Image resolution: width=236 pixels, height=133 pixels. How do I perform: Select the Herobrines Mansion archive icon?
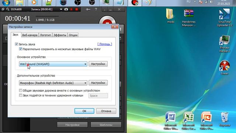(x=188, y=18)
